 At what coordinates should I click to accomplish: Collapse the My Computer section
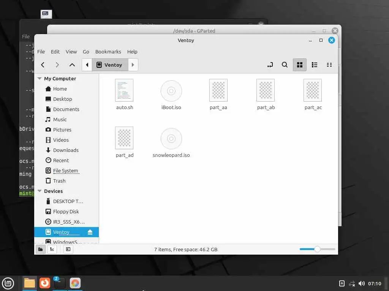(x=39, y=78)
